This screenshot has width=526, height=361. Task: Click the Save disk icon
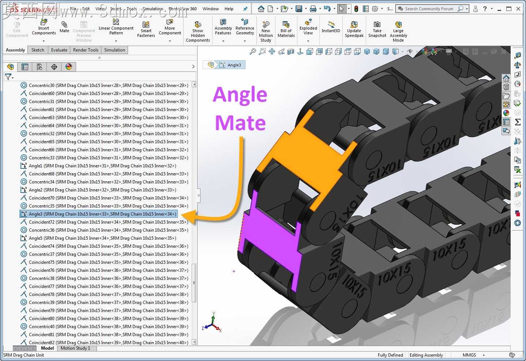[x=299, y=9]
